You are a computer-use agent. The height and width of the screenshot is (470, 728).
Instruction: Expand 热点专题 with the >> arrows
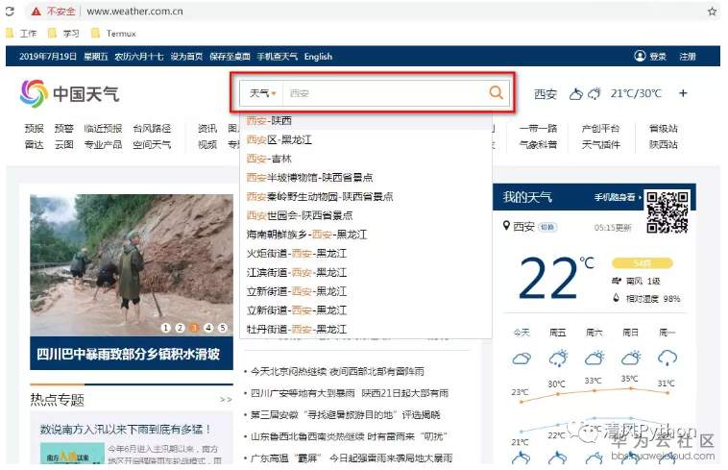coord(226,400)
